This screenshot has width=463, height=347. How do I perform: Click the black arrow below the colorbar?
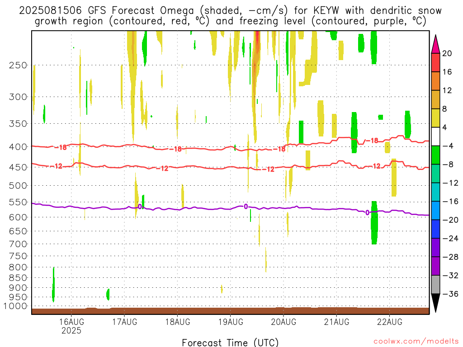(x=435, y=303)
